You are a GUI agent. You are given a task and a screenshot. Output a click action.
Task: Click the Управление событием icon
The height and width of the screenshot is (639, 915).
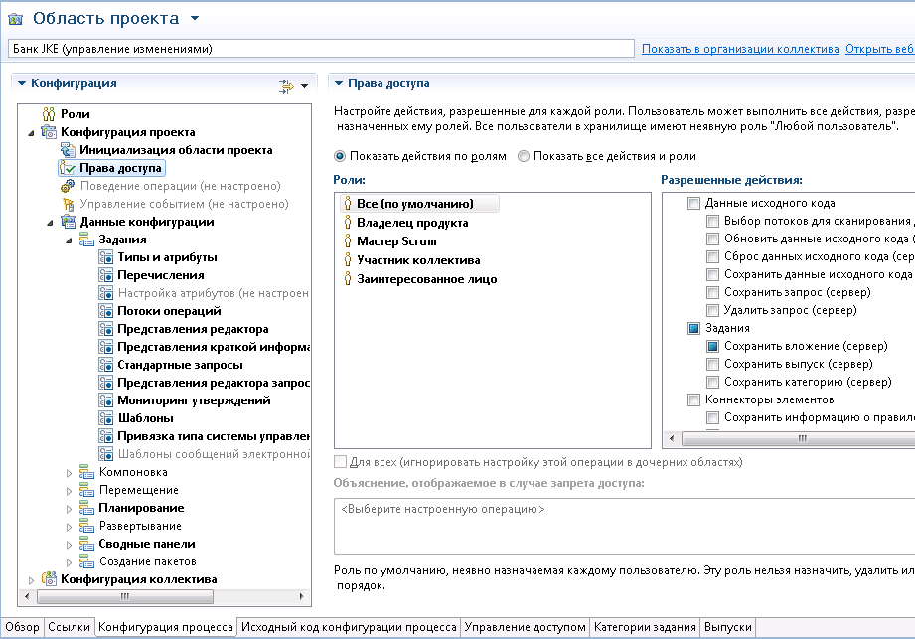pyautogui.click(x=68, y=204)
